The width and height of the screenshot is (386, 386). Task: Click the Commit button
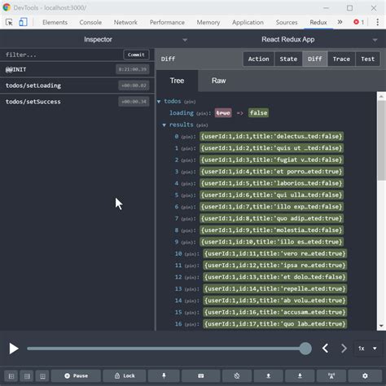coord(136,55)
